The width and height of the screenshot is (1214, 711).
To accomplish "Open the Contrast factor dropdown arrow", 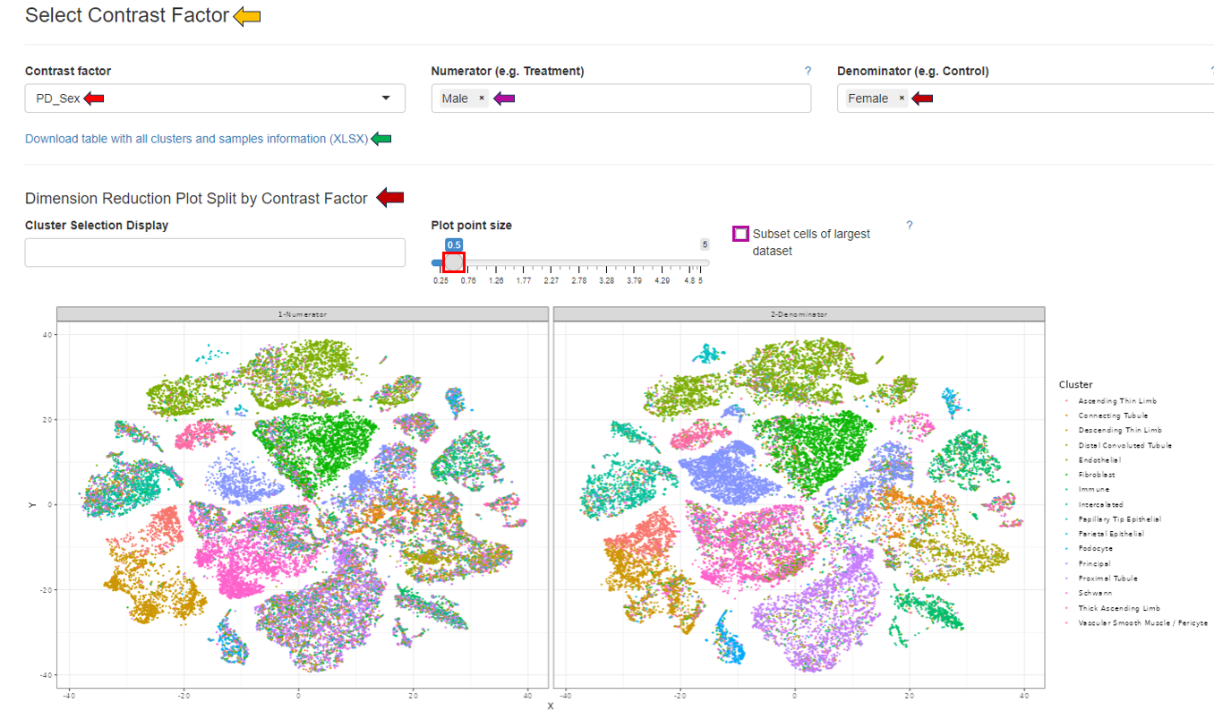I will (x=386, y=98).
